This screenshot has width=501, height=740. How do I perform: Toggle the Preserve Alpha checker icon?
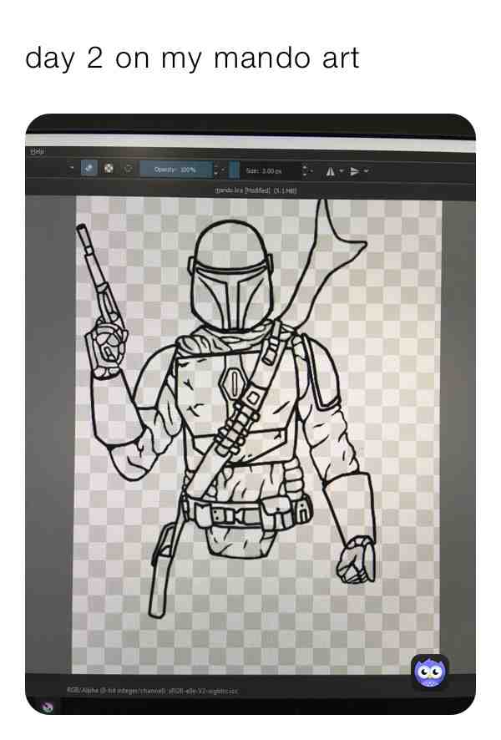click(x=109, y=168)
